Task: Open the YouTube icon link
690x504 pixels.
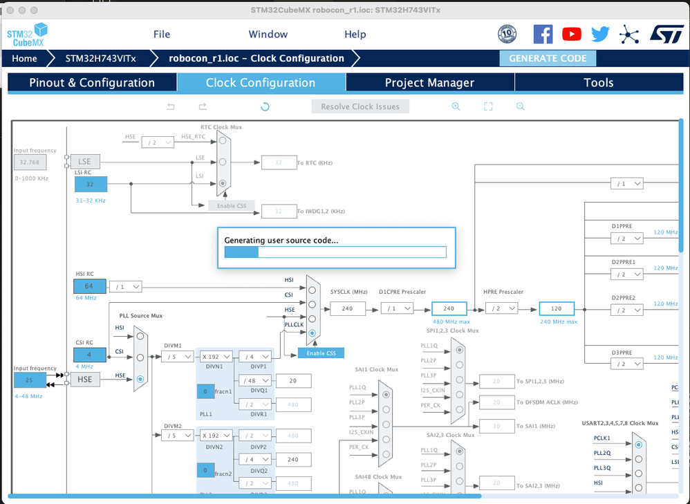Action: (x=572, y=34)
